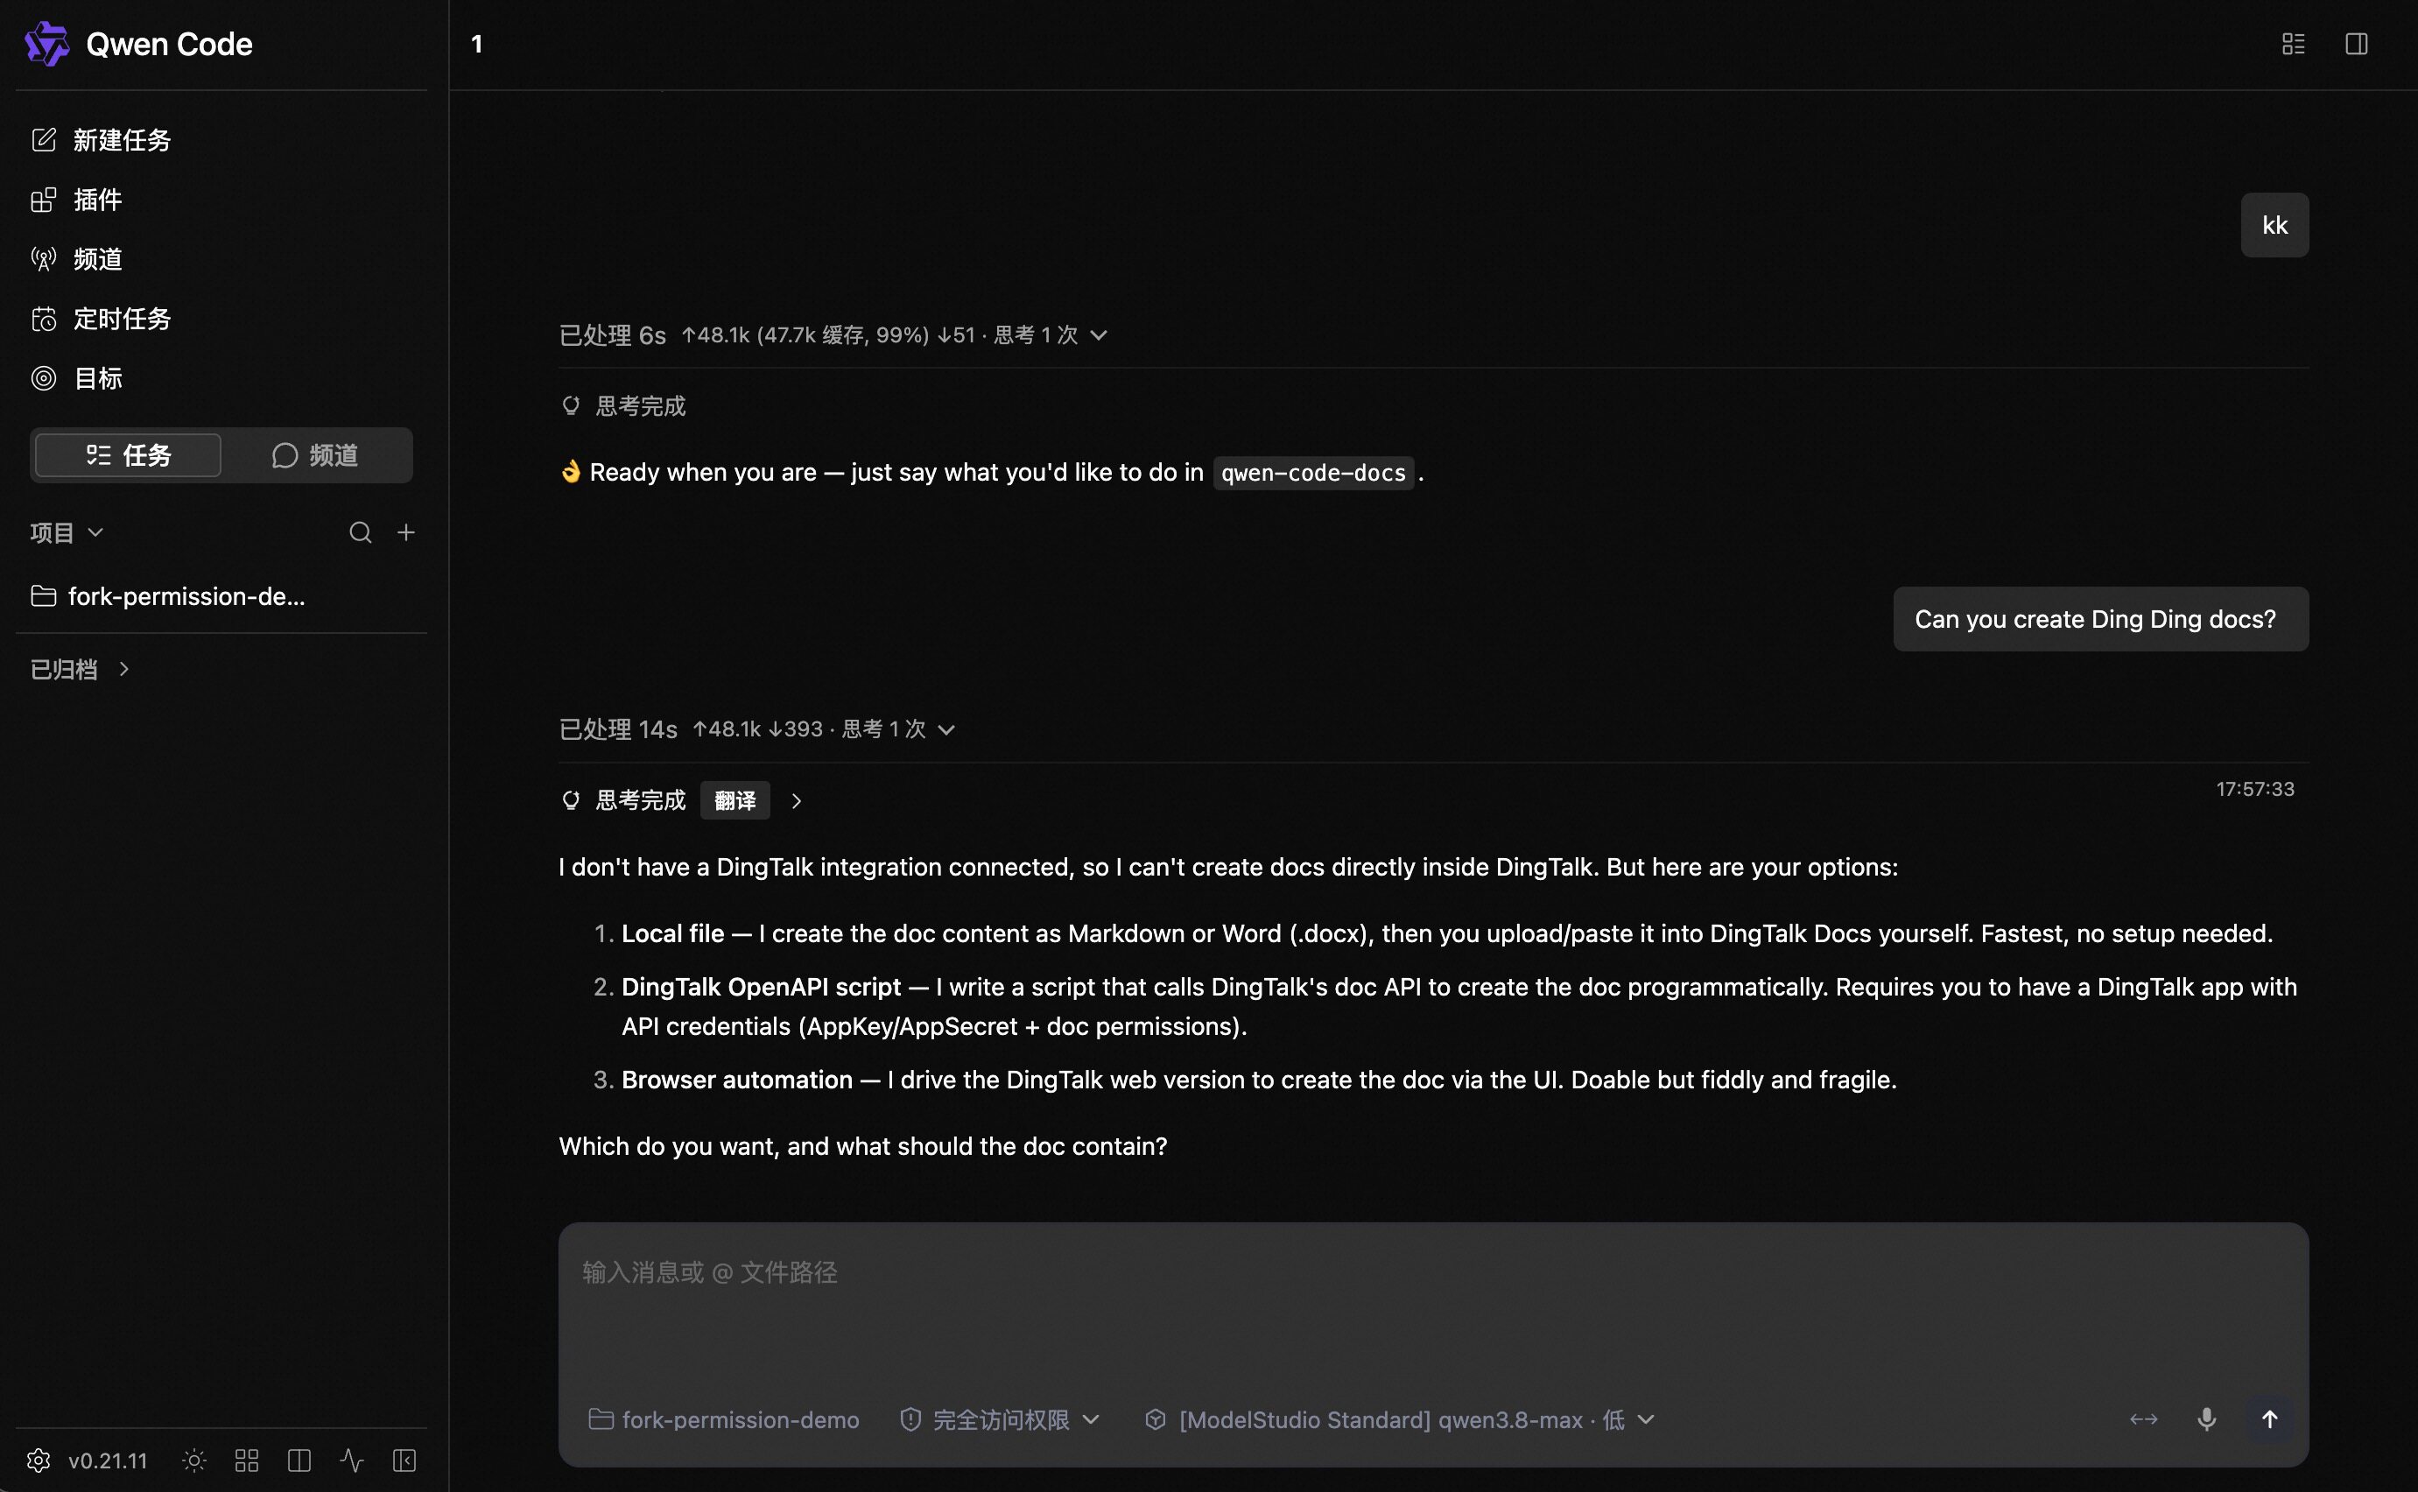Go to 定时任务 scheduled tasks

[221, 319]
